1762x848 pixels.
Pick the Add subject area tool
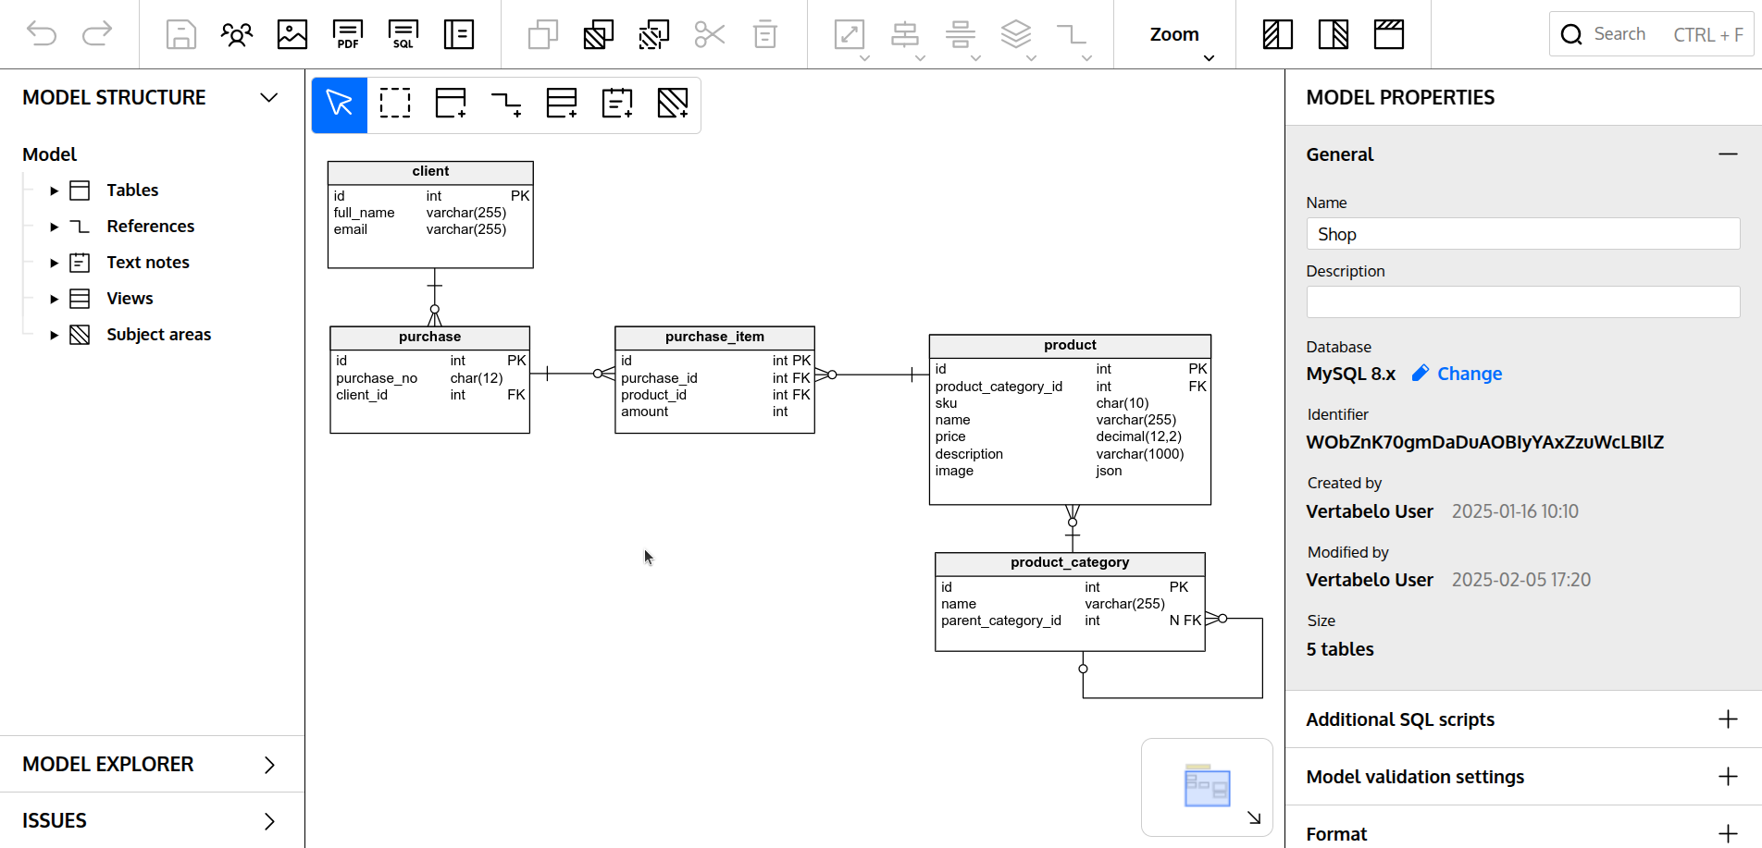(673, 103)
